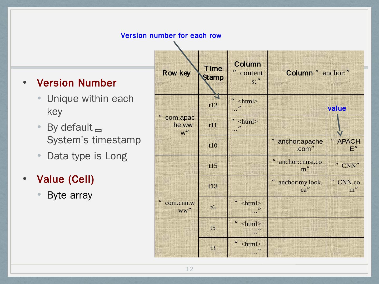Screen dimensions: 379x284
Task: Select the "By default System's timestamp" bullet
Action: tap(94, 134)
